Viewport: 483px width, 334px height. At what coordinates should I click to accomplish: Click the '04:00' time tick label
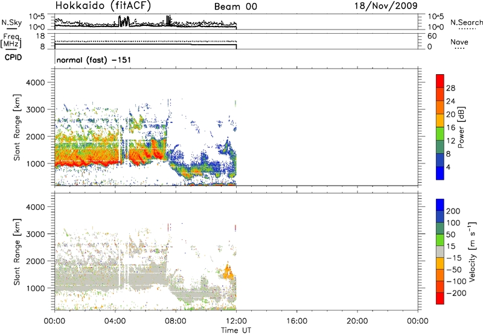(115, 321)
